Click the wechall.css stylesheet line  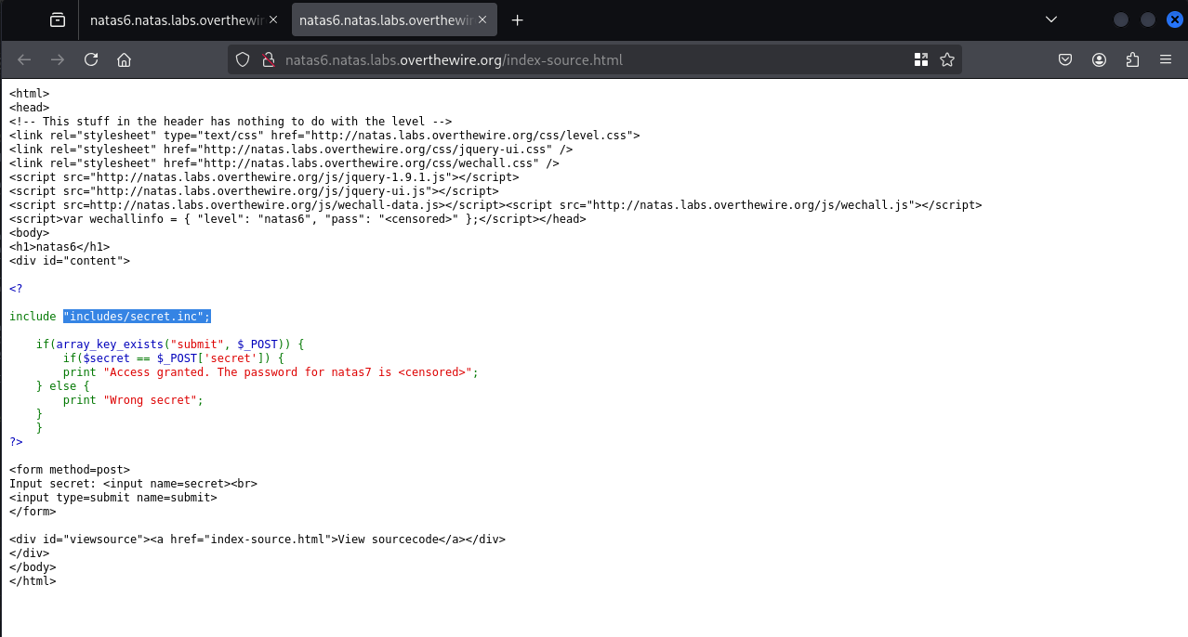click(x=284, y=163)
